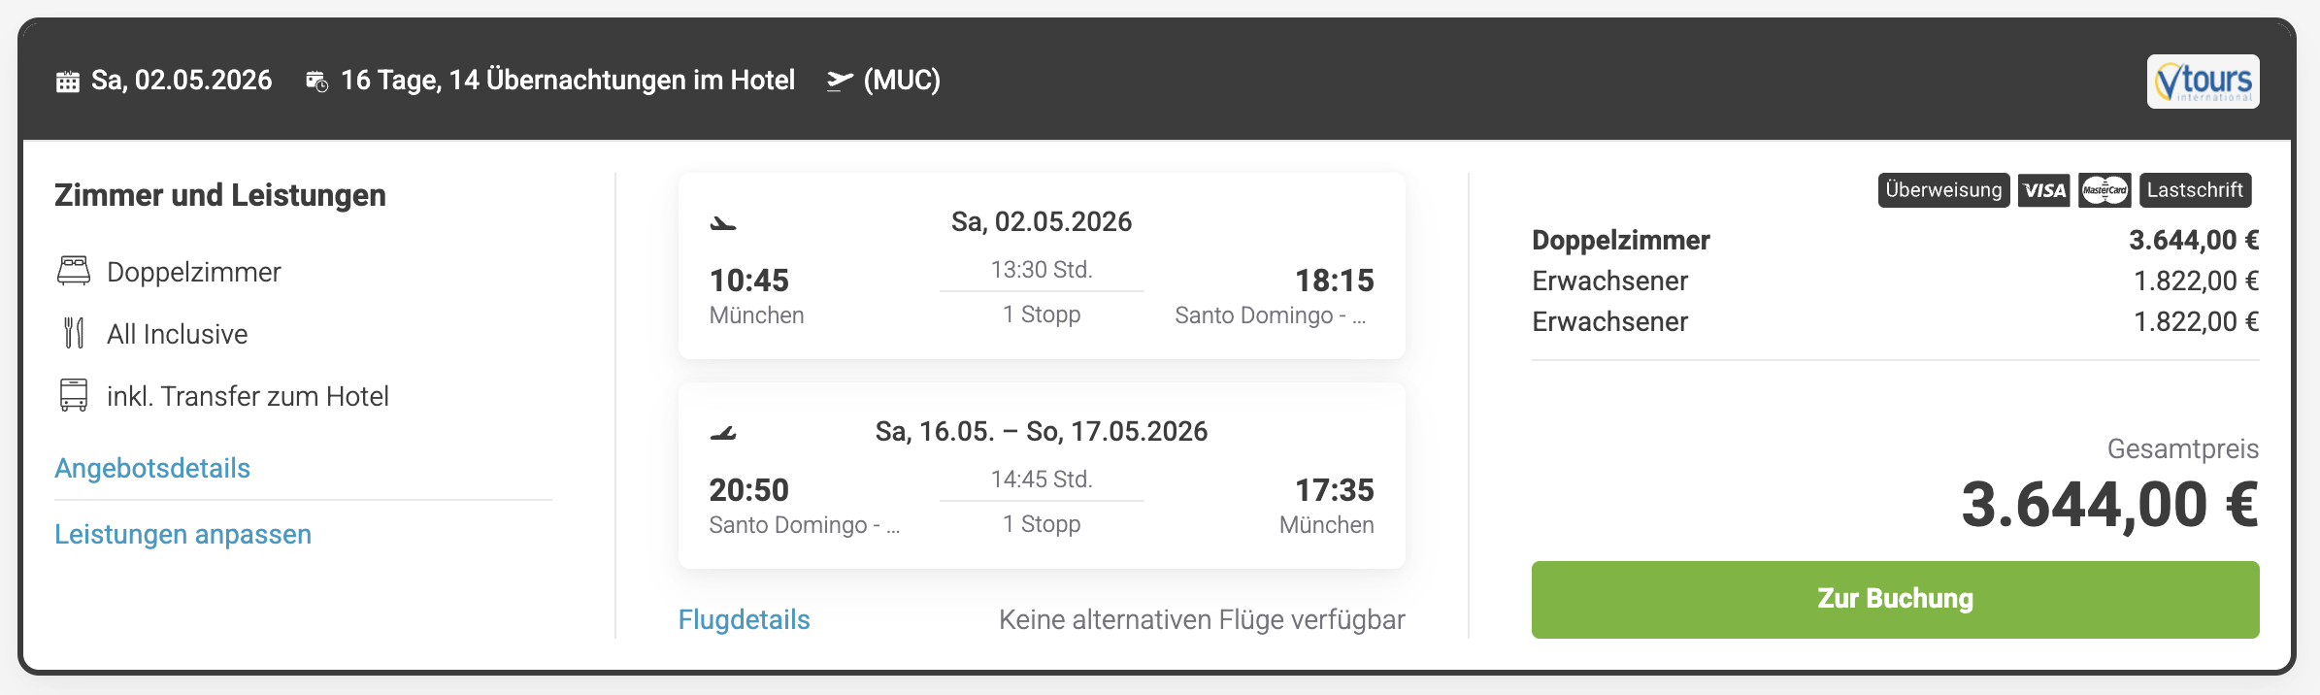Click the Überweisung payment badge
The width and height of the screenshot is (2320, 695).
pos(1943,190)
